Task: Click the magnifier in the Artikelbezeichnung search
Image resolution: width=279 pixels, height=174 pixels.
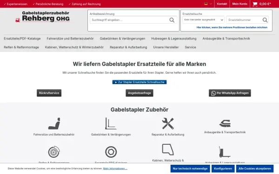Action: [x=172, y=20]
